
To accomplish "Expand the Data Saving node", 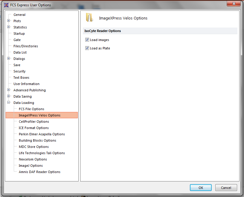I will [x=9, y=96].
